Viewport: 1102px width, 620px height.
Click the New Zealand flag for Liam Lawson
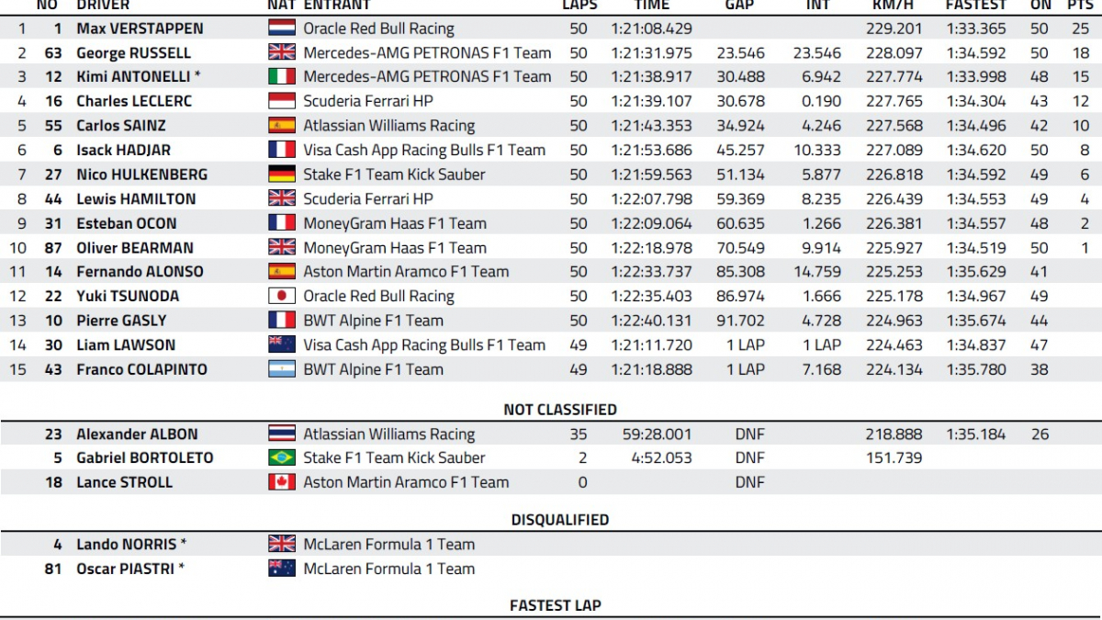pyautogui.click(x=281, y=344)
